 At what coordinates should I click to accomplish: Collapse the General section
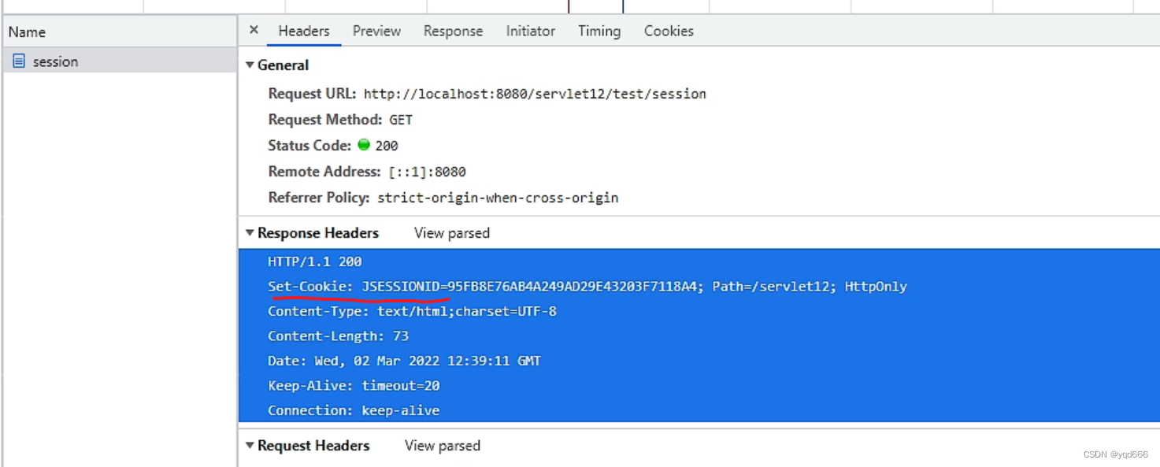coord(250,65)
